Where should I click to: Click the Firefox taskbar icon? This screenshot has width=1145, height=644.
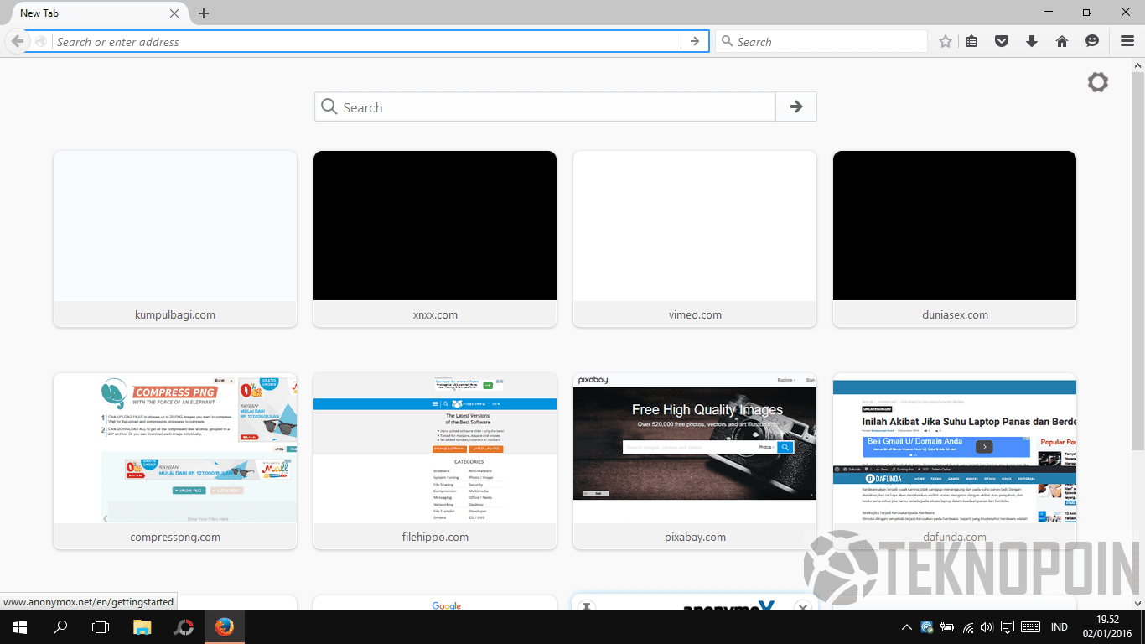tap(224, 627)
